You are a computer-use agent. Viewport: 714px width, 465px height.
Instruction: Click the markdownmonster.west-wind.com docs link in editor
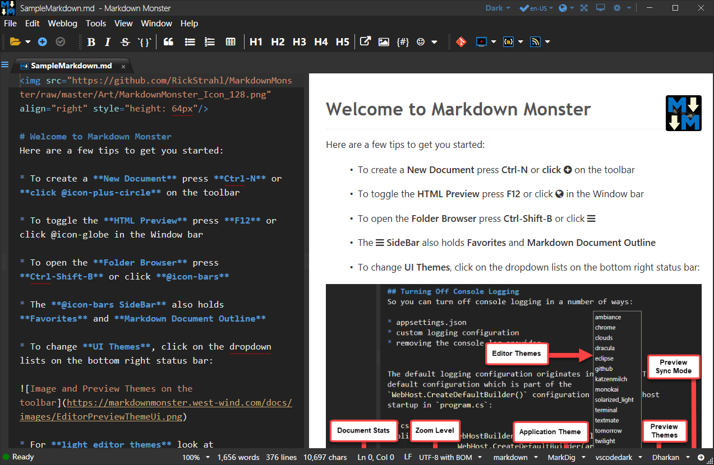point(156,410)
